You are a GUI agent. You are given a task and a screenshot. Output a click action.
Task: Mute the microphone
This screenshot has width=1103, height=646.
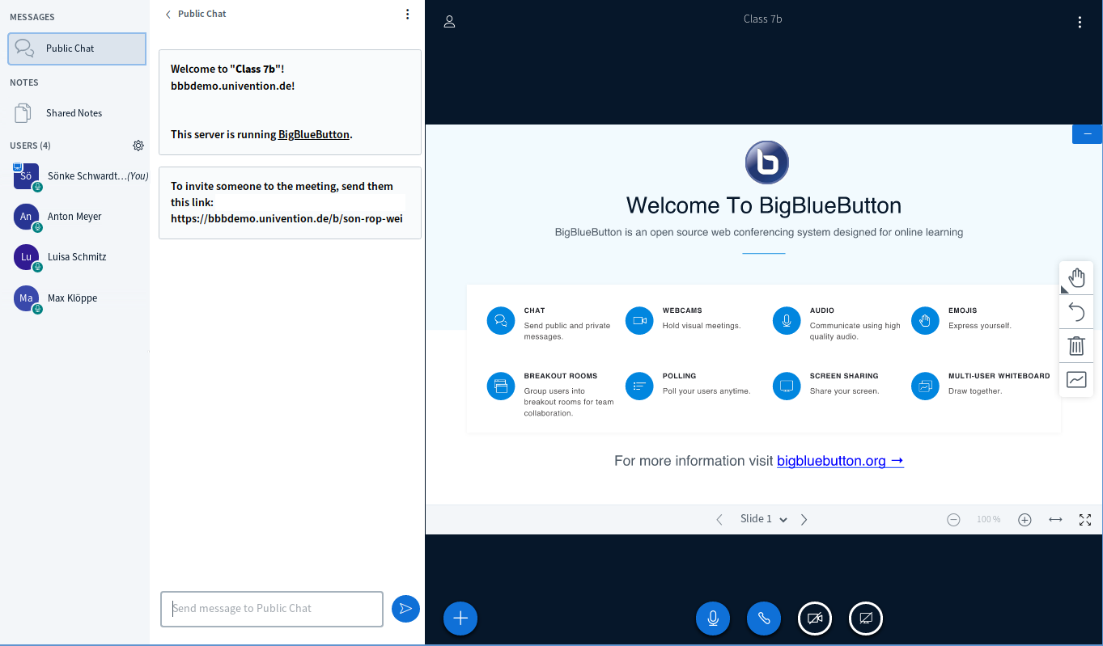click(x=713, y=619)
